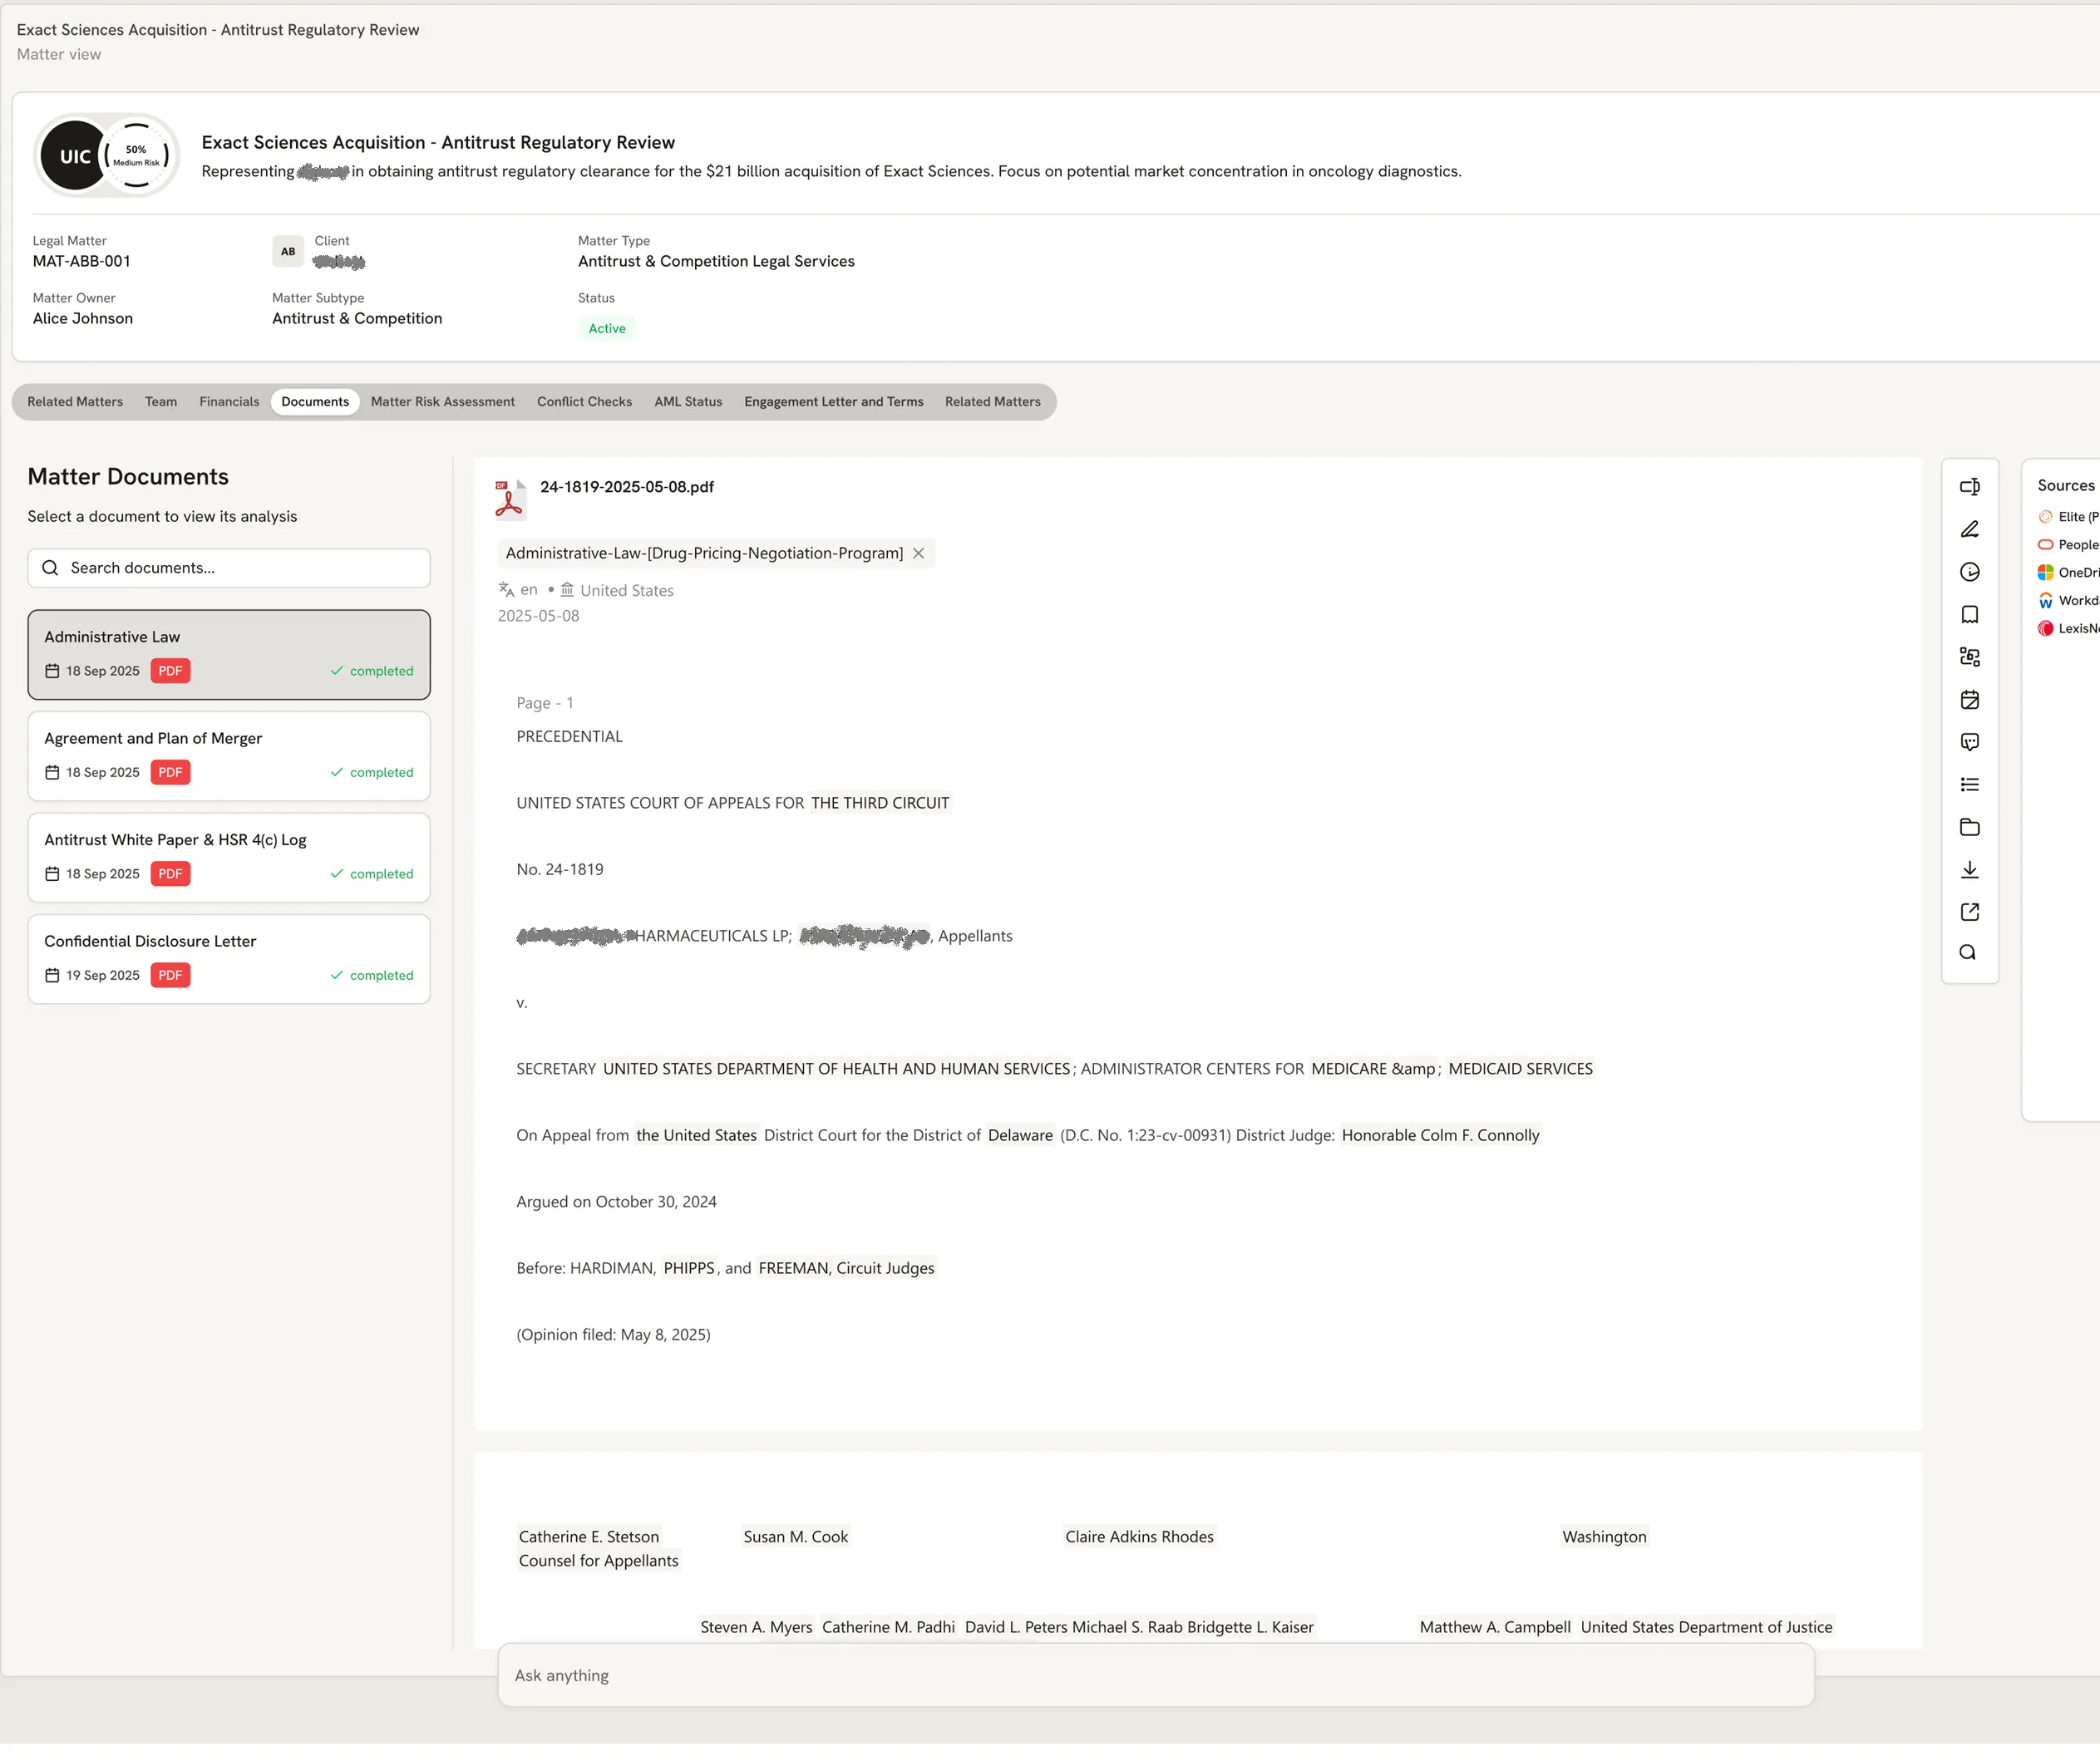Click the folder icon in right toolbar
Image resolution: width=2100 pixels, height=1756 pixels.
pyautogui.click(x=1969, y=827)
